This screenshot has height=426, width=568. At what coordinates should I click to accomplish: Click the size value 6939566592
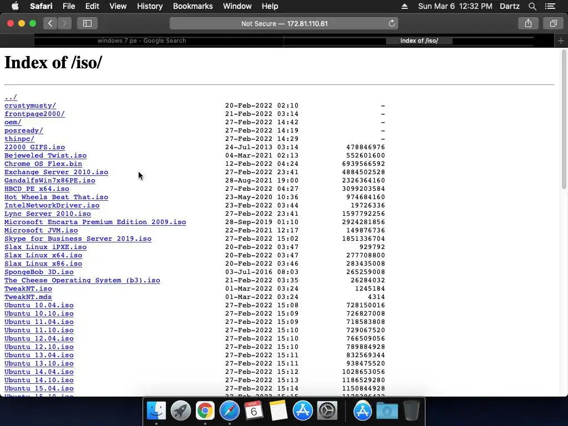363,164
